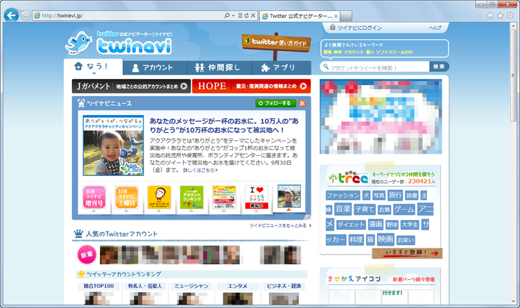
Task: Click the ソフトクリームの日 keyword
Action: [394, 53]
